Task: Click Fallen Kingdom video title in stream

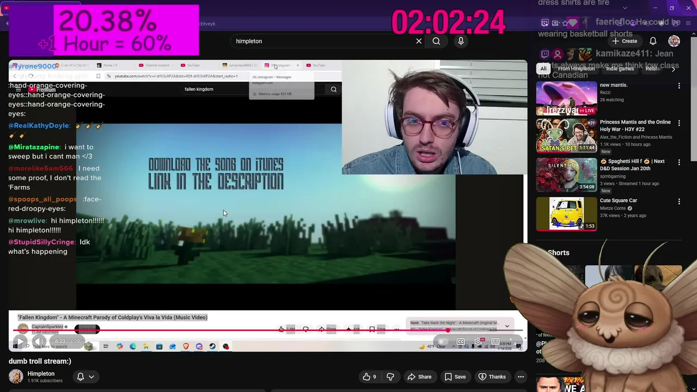Action: click(112, 317)
